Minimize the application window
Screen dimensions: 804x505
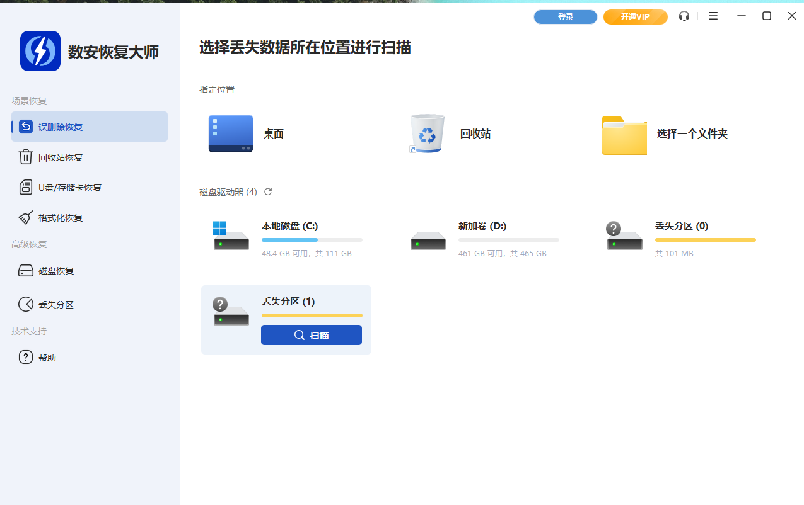(x=742, y=16)
